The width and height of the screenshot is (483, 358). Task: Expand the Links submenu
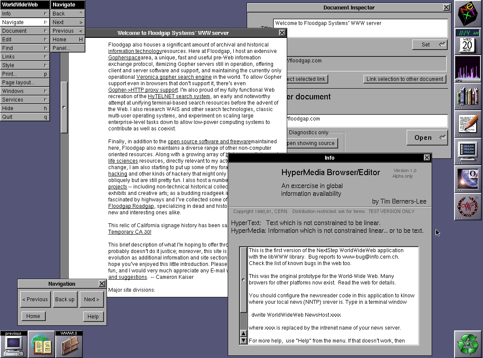pos(25,56)
